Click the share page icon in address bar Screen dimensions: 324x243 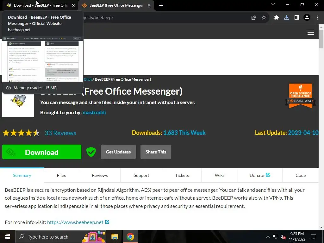(254, 18)
